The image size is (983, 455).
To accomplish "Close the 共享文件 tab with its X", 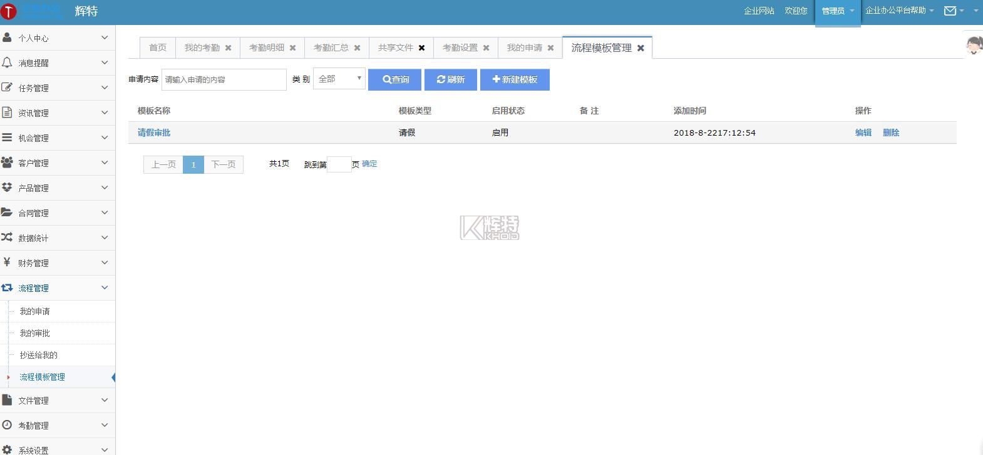I will 421,48.
